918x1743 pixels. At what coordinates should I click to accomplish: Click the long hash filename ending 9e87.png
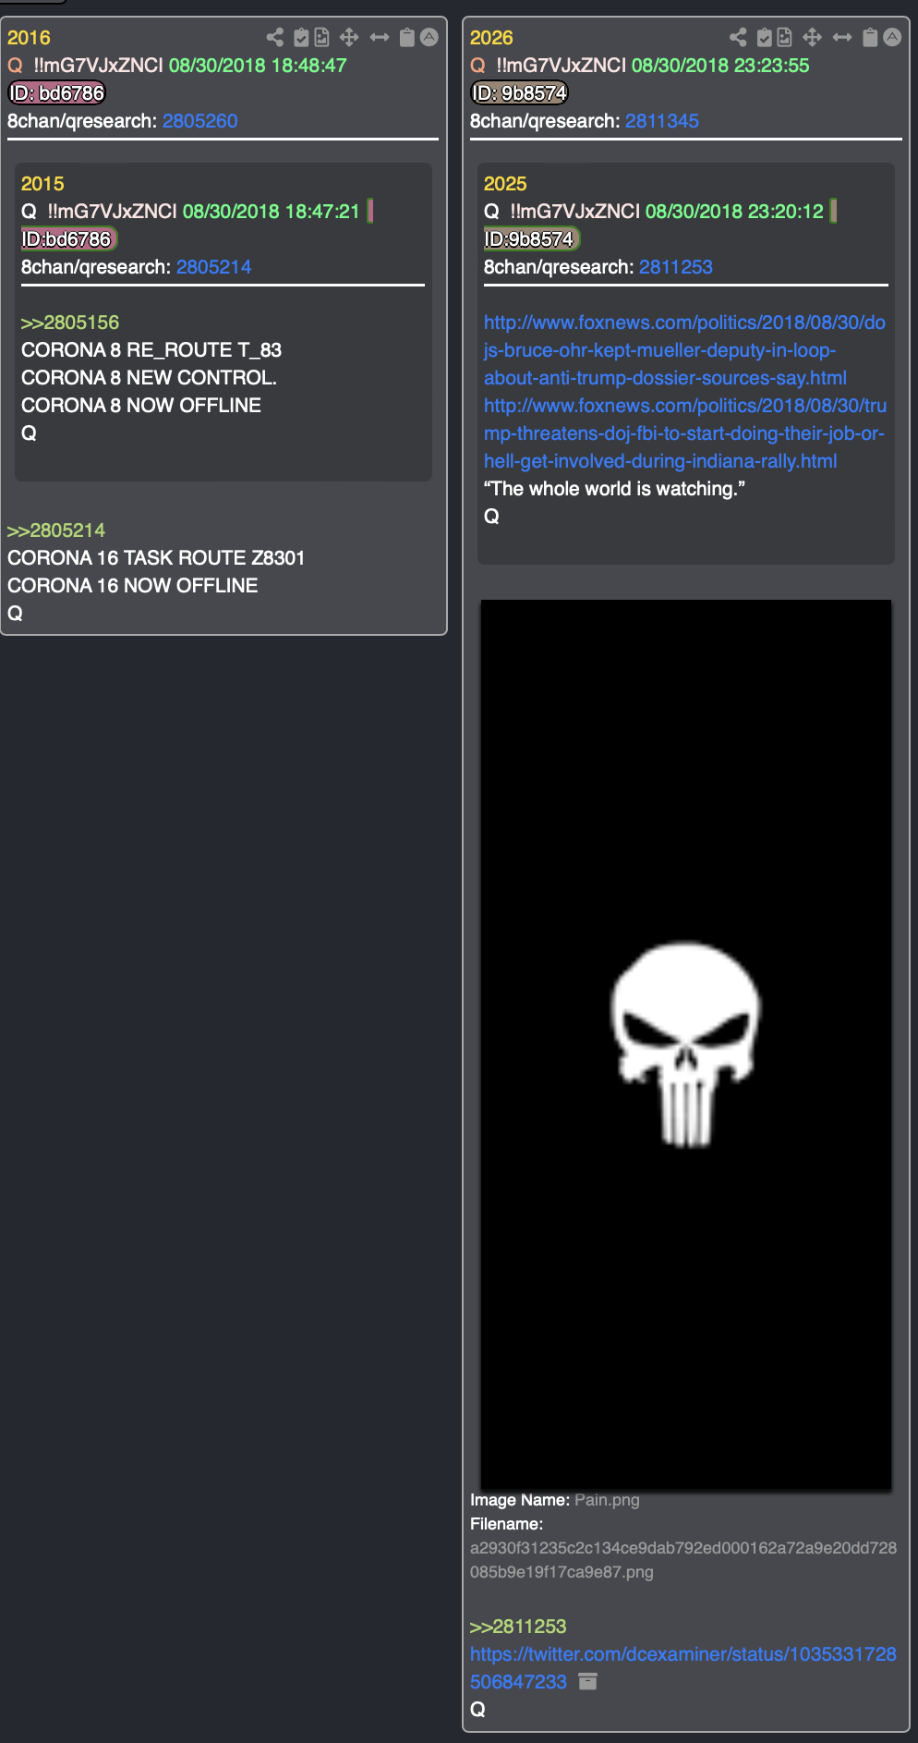coord(683,1560)
